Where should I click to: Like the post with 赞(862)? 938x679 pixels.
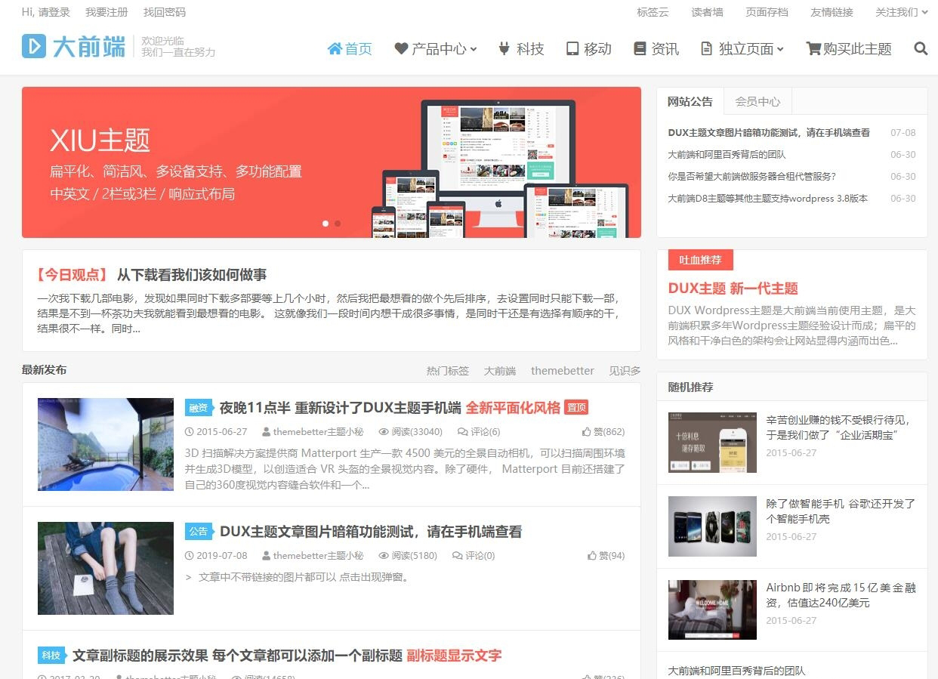click(x=587, y=432)
